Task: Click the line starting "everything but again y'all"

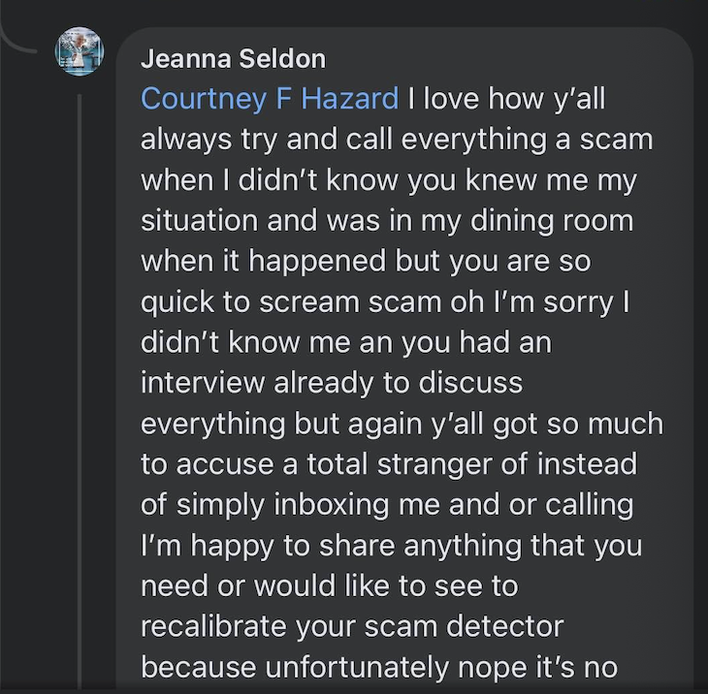Action: point(402,424)
